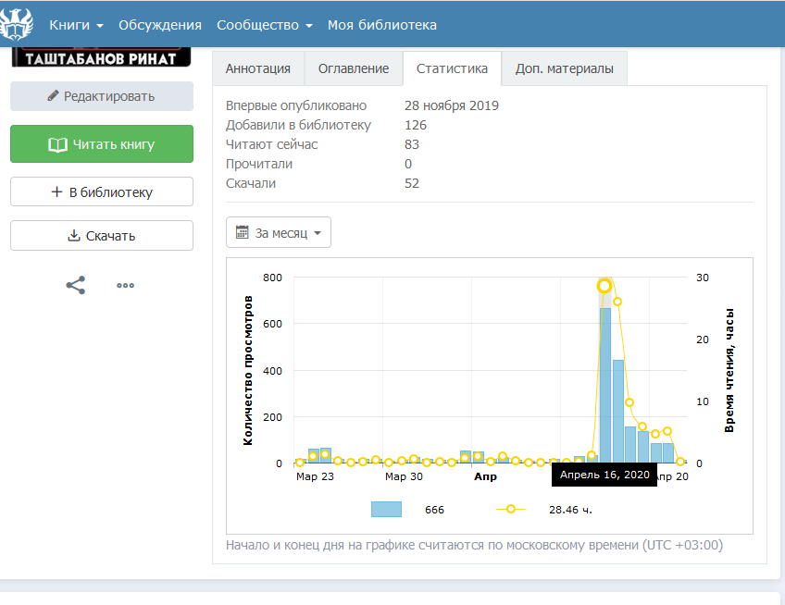The height and width of the screenshot is (605, 785).
Task: Toggle the yellow reading time legend line
Action: [x=510, y=509]
